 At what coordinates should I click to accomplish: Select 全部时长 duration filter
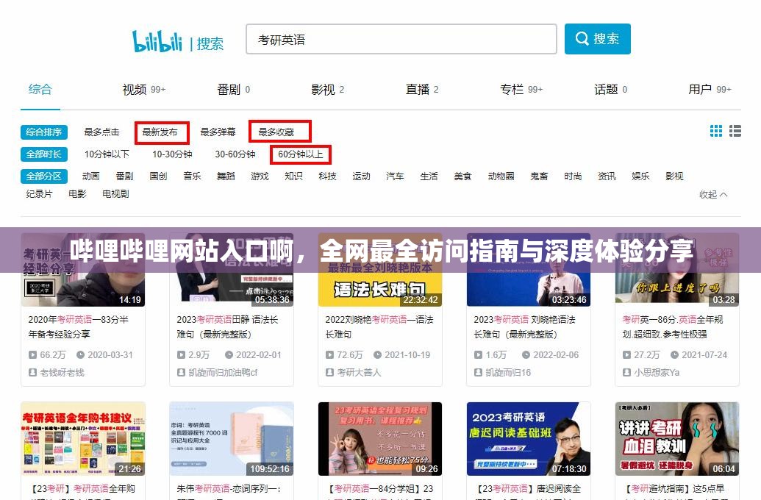tap(43, 154)
